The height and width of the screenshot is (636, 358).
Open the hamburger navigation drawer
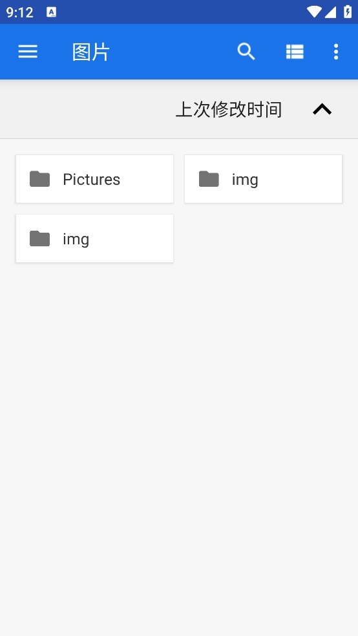[28, 52]
